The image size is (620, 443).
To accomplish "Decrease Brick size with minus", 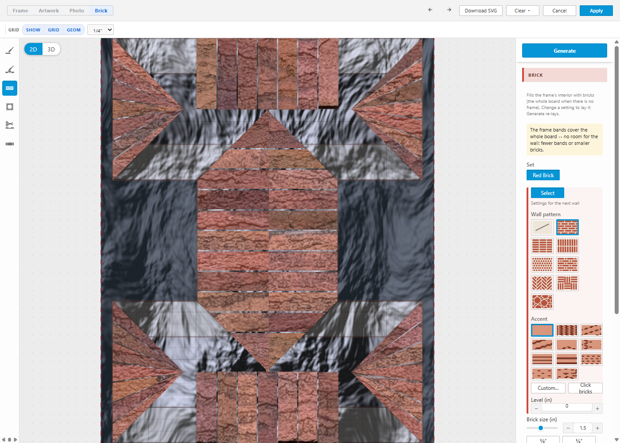I will coord(568,428).
